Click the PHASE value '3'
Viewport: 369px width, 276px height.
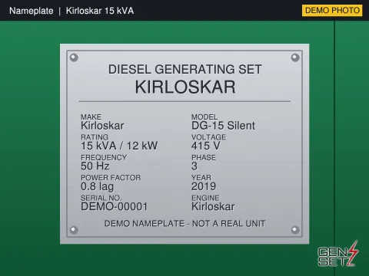tap(194, 166)
